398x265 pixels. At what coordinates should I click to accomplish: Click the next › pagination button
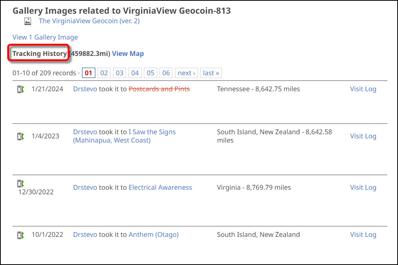click(x=186, y=73)
